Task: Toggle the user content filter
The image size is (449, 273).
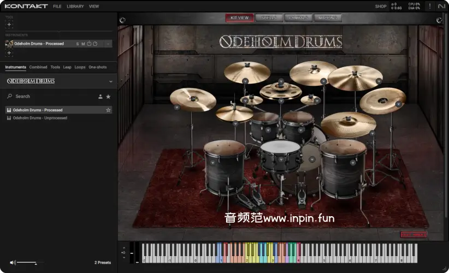Action: tap(100, 97)
